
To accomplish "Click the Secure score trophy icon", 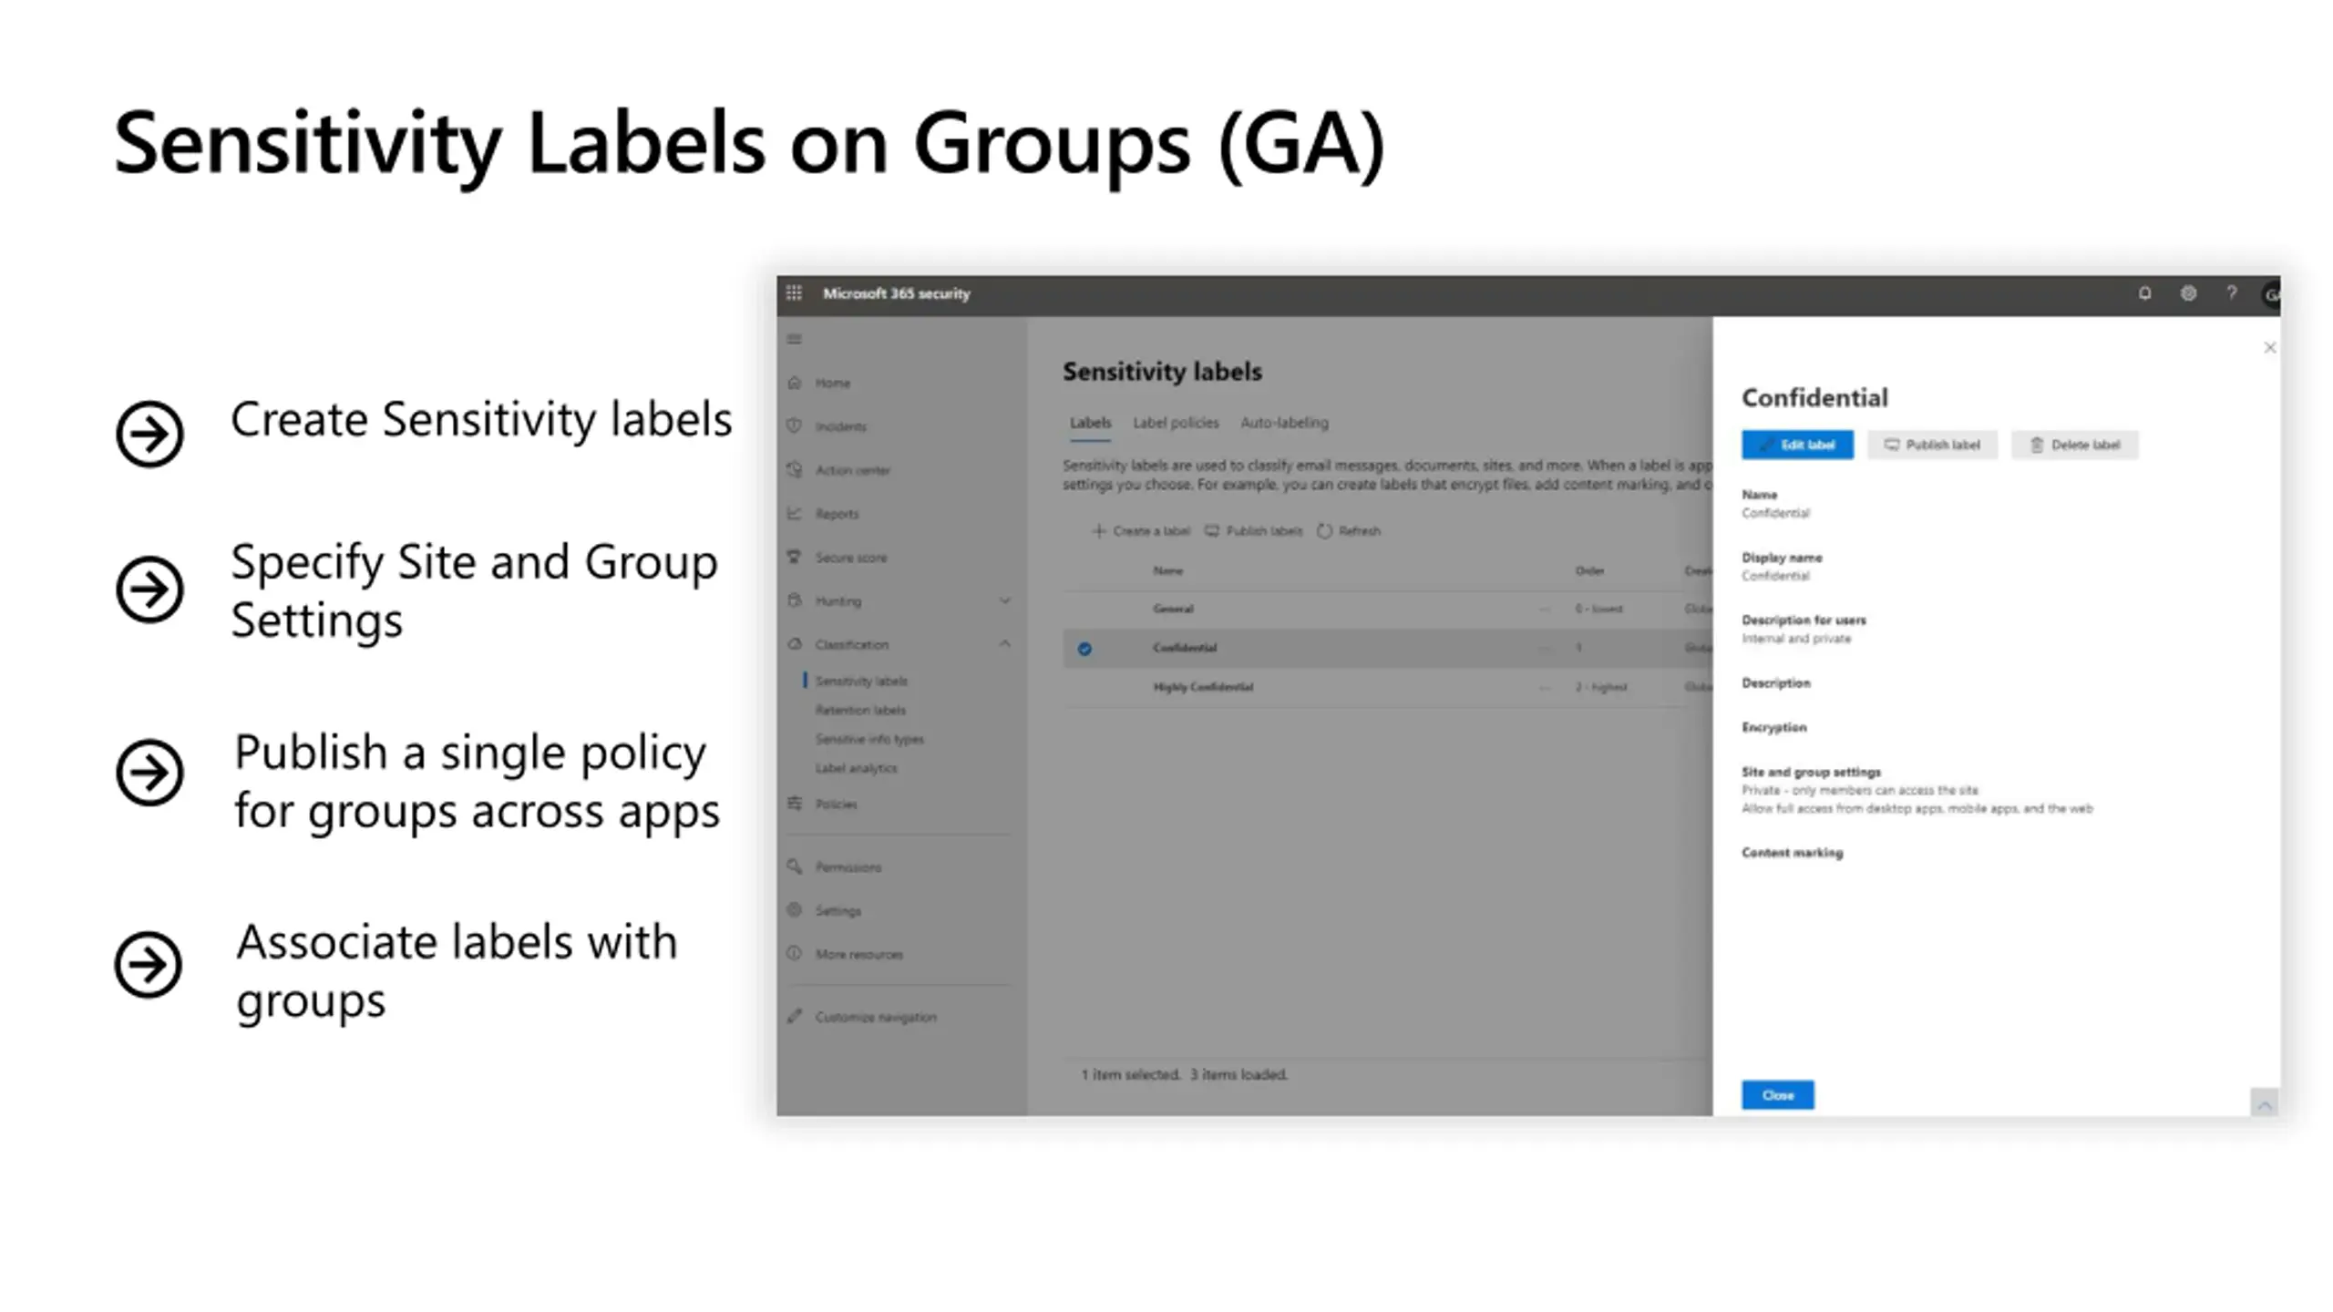I will [x=795, y=557].
